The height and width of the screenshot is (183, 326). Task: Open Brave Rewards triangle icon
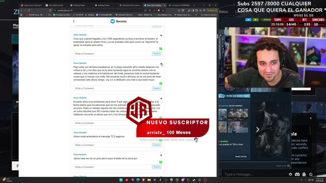[x=163, y=10]
